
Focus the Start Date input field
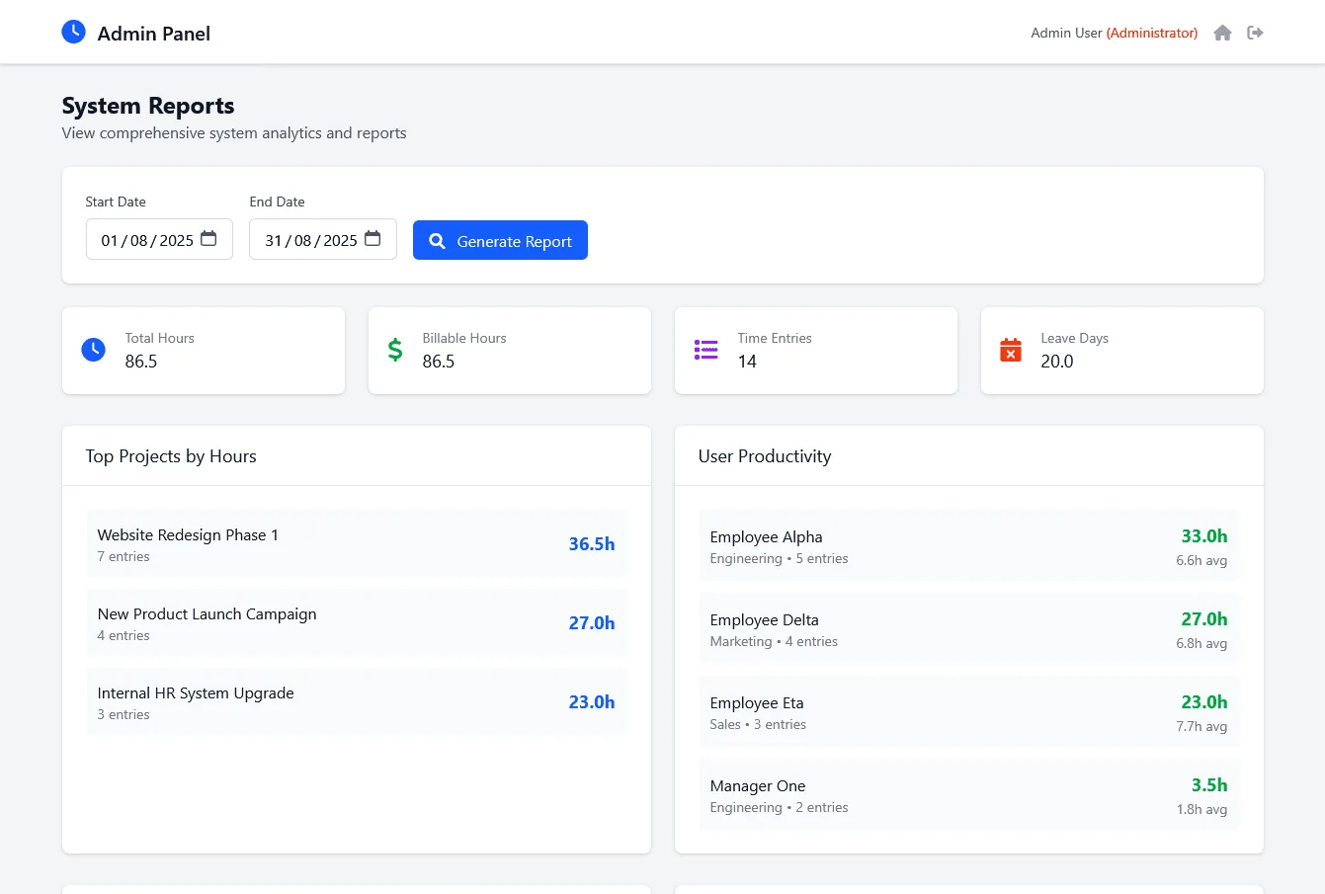159,239
